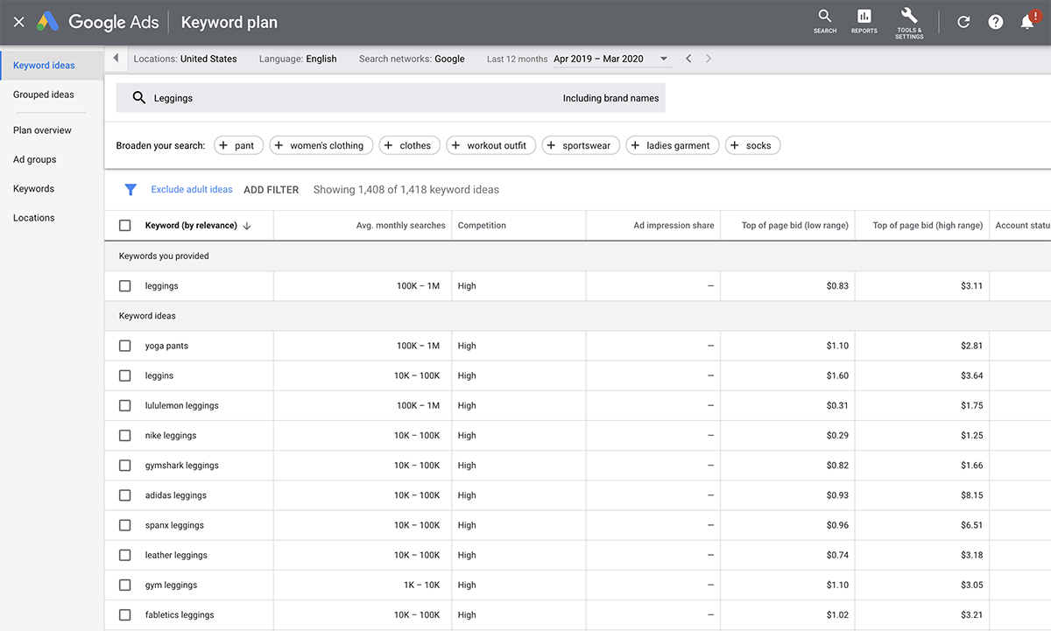Change Search networks: Google setting
The width and height of the screenshot is (1051, 631).
tap(412, 59)
